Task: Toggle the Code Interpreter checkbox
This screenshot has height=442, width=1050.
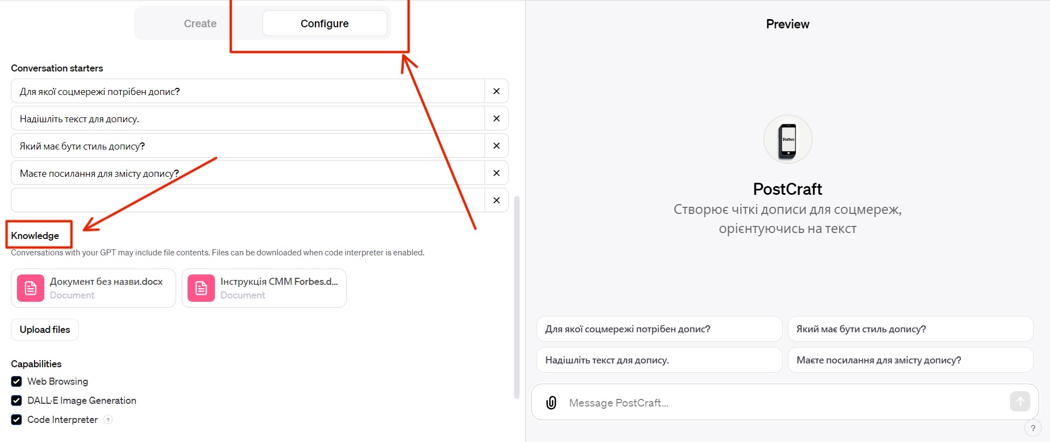Action: click(16, 420)
